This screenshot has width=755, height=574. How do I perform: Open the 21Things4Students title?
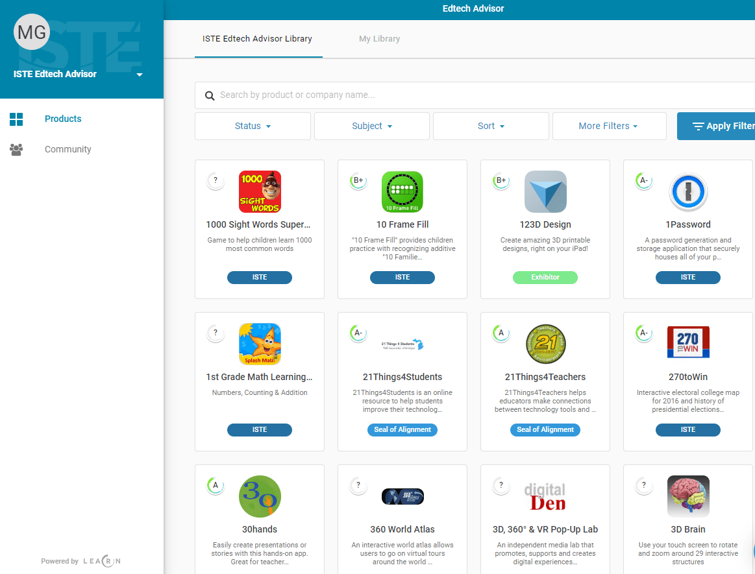click(x=402, y=377)
